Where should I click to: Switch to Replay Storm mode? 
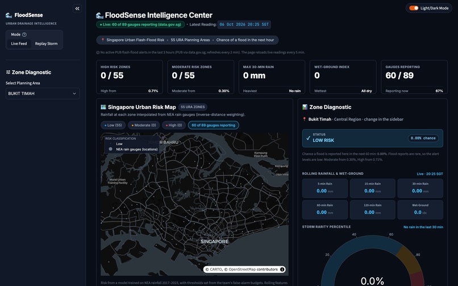point(46,44)
